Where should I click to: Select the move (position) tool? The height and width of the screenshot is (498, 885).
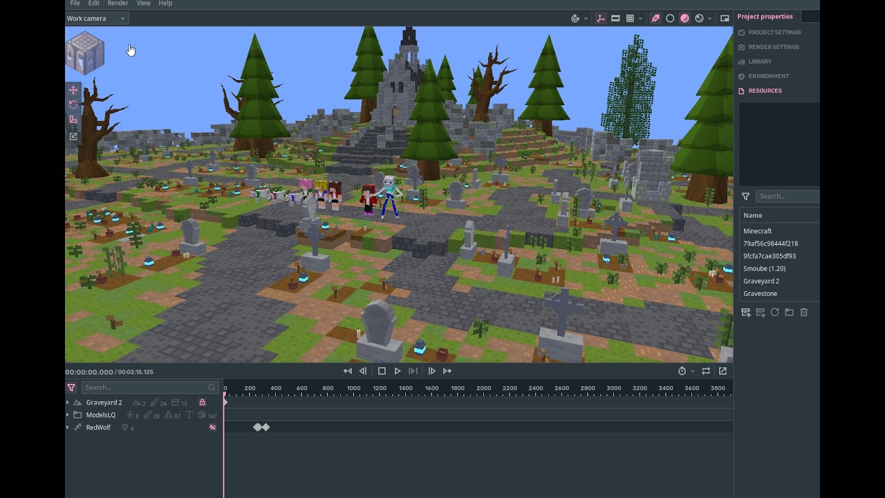click(73, 90)
